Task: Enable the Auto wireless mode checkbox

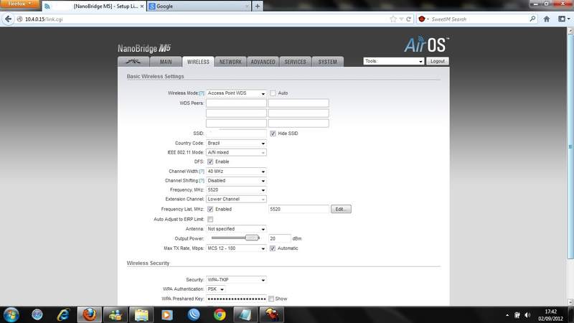Action: 273,93
